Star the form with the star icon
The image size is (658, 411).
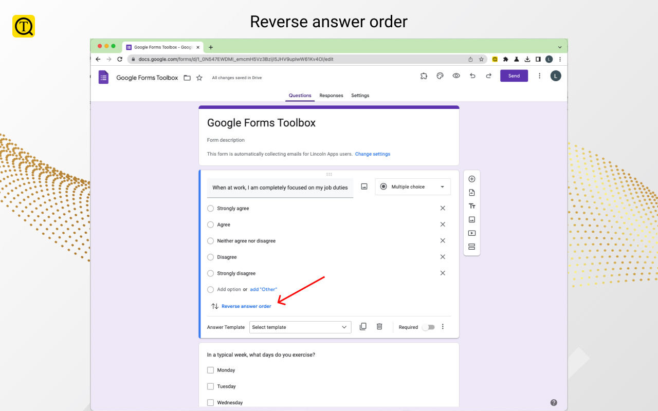click(199, 78)
